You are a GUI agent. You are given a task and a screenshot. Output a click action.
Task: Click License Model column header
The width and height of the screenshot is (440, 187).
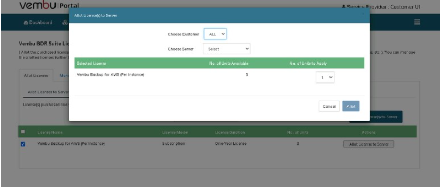coord(175,132)
